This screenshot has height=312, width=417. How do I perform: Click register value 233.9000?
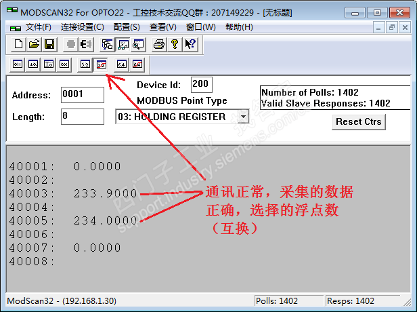pyautogui.click(x=106, y=193)
